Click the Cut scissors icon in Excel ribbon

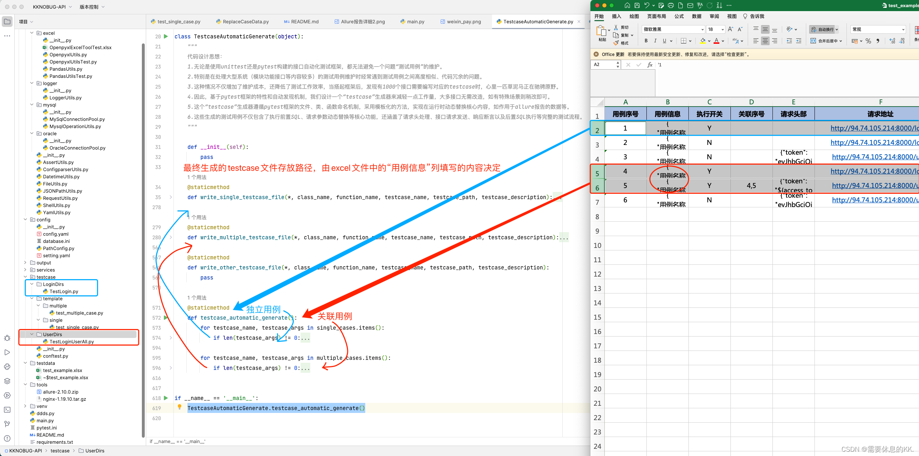[x=616, y=27]
